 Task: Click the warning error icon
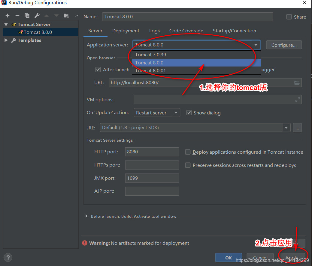(x=85, y=243)
